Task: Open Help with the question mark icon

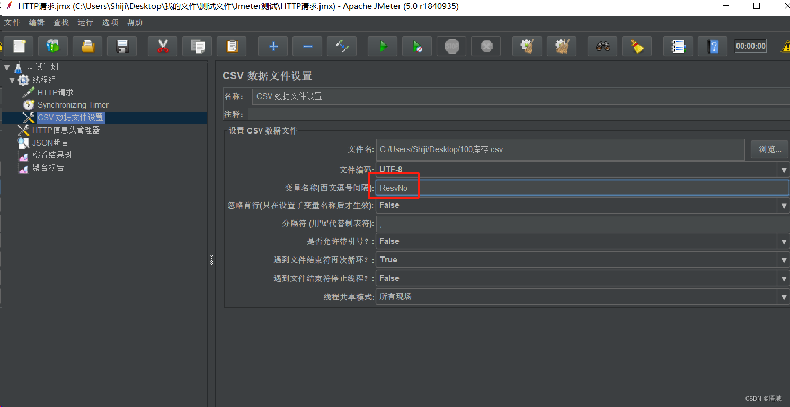Action: coord(713,46)
